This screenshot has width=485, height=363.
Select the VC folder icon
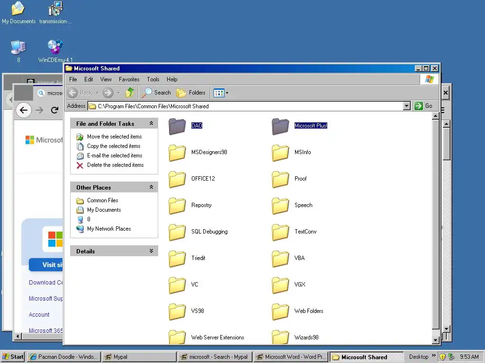tap(177, 285)
